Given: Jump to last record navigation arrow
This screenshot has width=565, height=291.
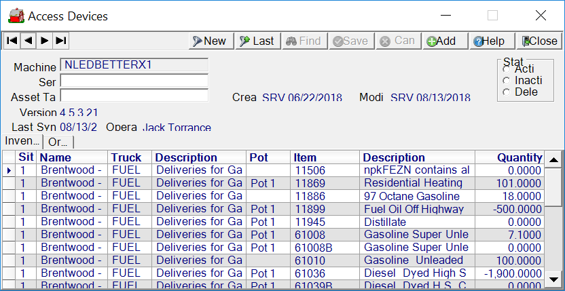Looking at the screenshot, I should [60, 41].
